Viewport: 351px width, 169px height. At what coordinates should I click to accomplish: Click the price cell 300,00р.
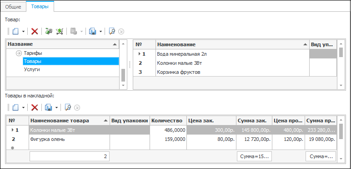click(x=211, y=130)
